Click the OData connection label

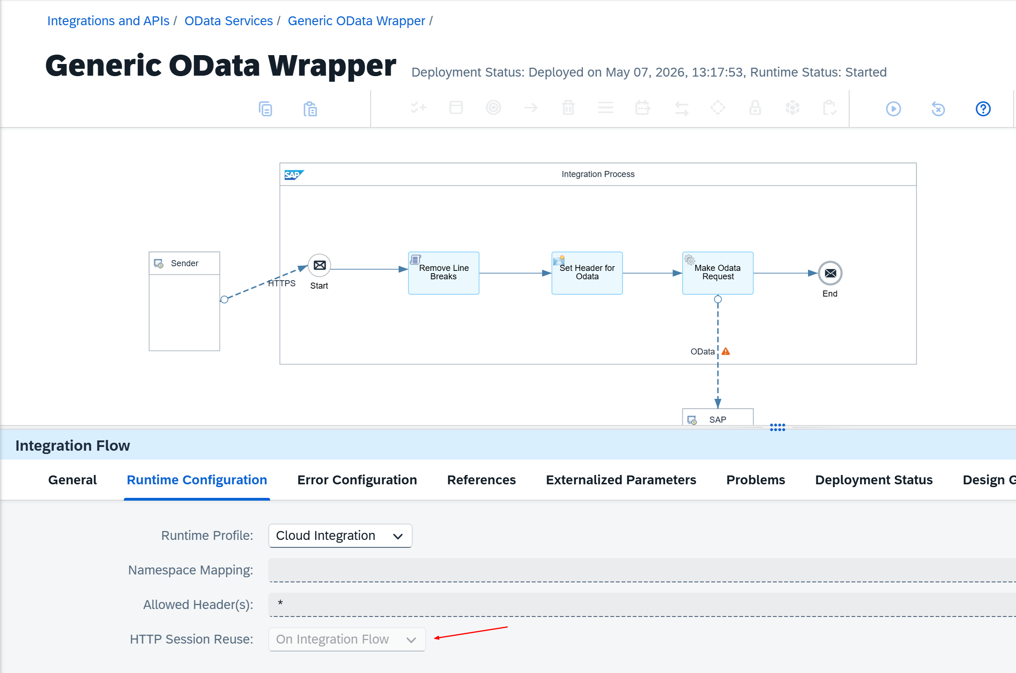[702, 352]
